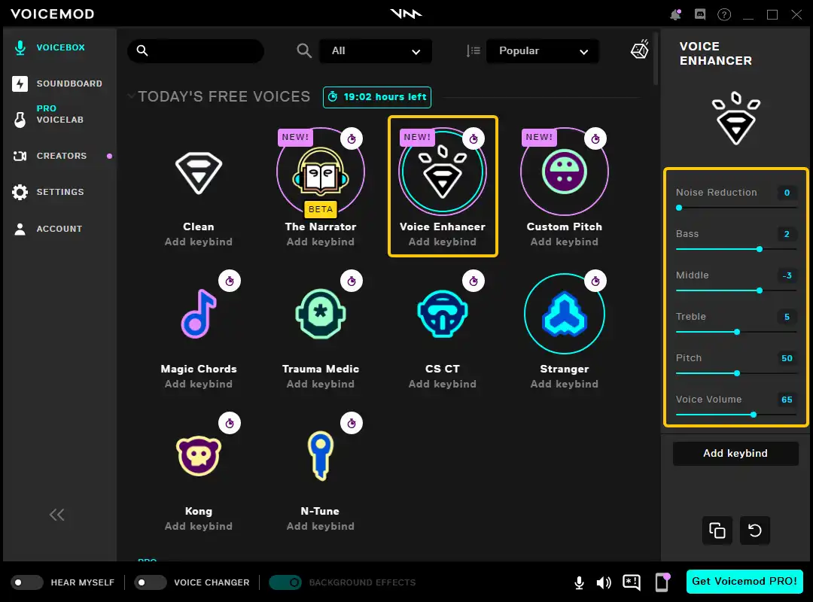The image size is (813, 602).
Task: Click Add keybind under Kong voice
Action: pos(199,526)
